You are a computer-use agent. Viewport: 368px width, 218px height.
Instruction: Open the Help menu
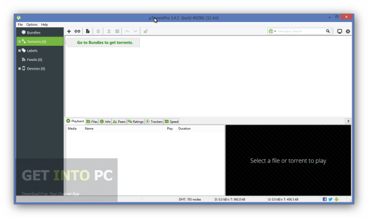pyautogui.click(x=44, y=24)
